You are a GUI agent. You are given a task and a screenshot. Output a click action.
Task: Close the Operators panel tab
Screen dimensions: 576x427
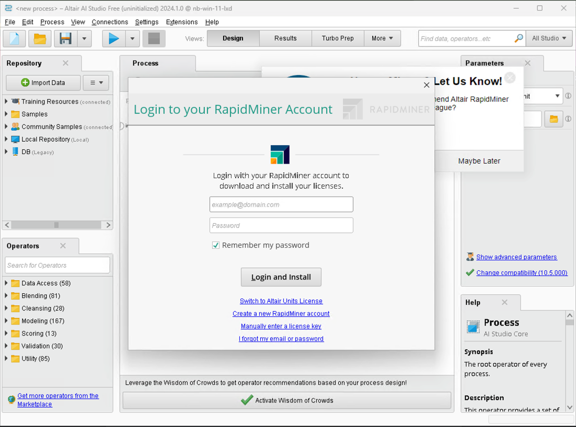(x=63, y=246)
